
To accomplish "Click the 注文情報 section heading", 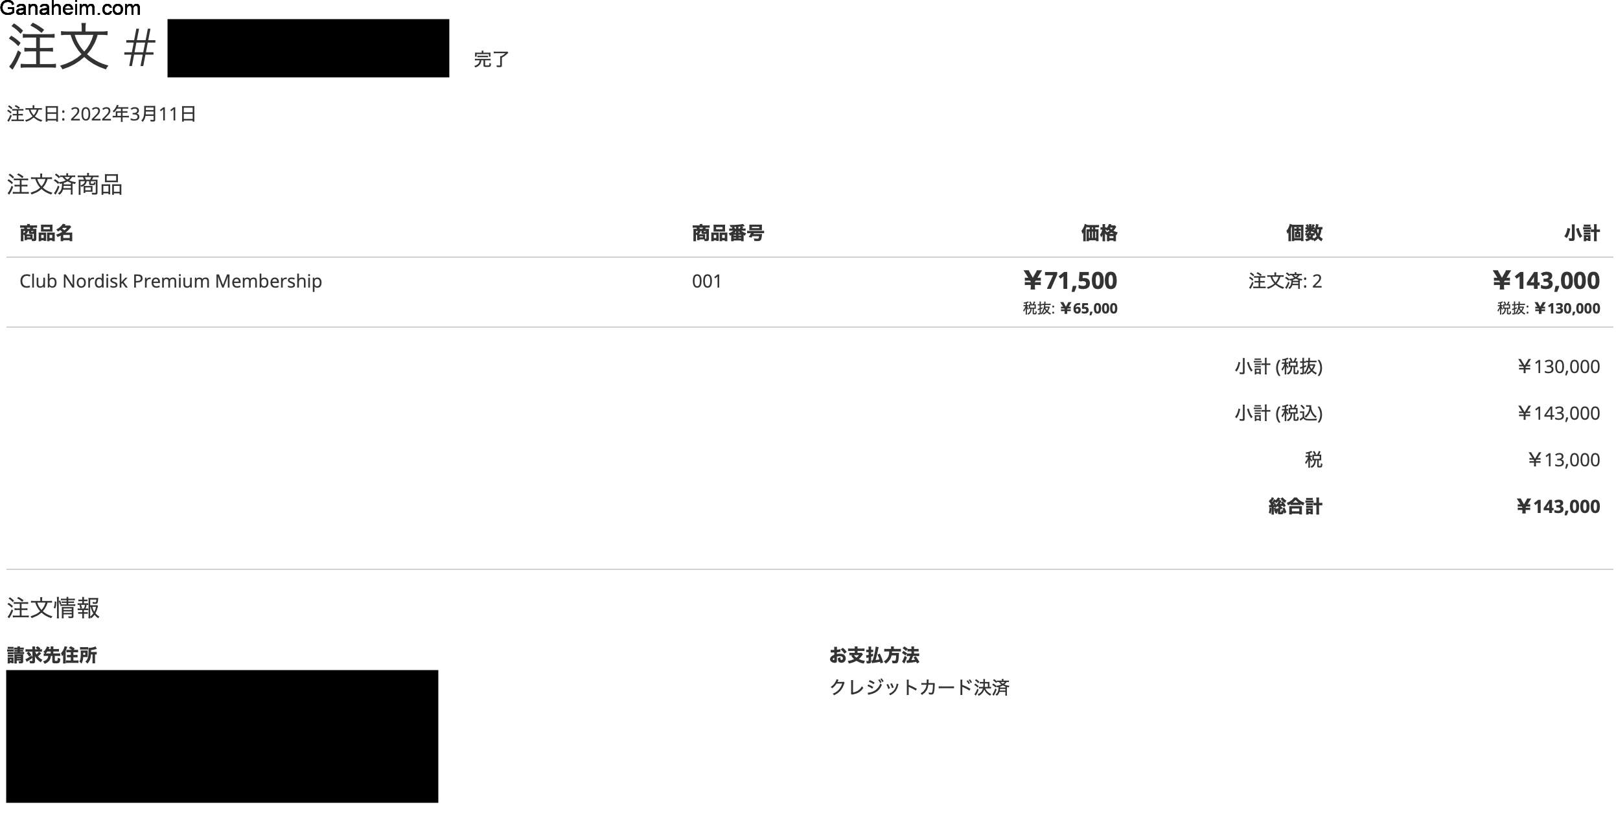I will 53,608.
